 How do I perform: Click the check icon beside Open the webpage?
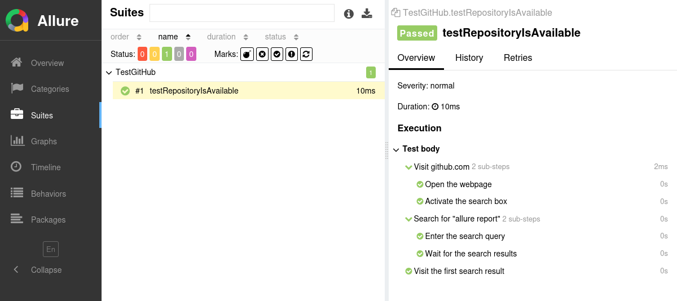click(x=420, y=184)
